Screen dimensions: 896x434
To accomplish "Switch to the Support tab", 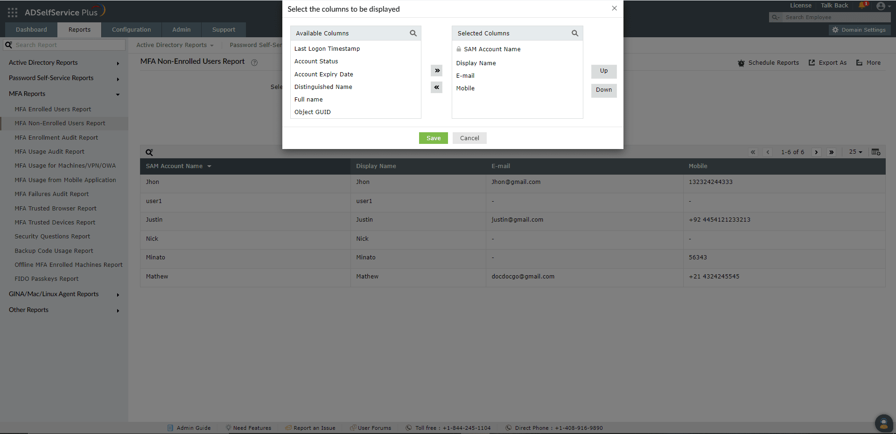I will 224,30.
